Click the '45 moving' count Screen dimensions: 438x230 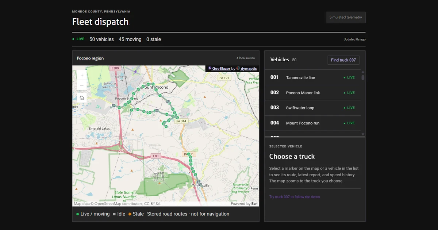click(x=130, y=39)
